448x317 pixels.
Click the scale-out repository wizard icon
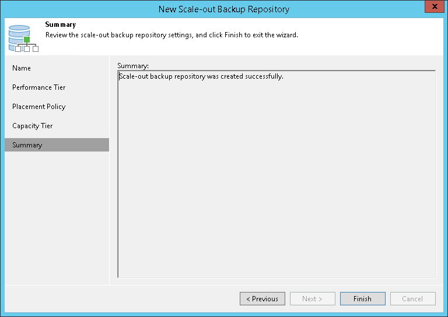click(23, 38)
